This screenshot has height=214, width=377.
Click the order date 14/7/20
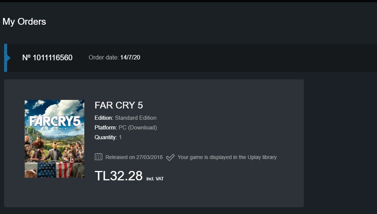pyautogui.click(x=130, y=57)
